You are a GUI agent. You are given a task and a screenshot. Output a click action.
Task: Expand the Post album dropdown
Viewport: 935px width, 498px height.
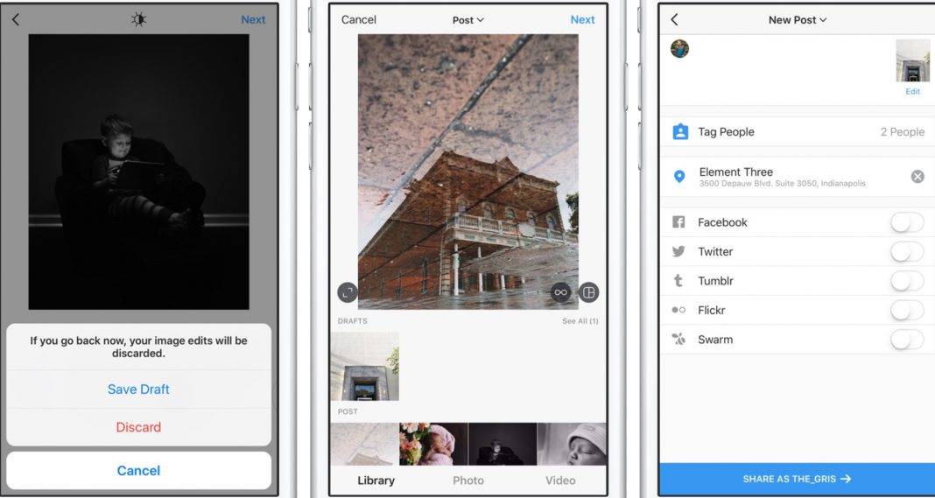(468, 19)
